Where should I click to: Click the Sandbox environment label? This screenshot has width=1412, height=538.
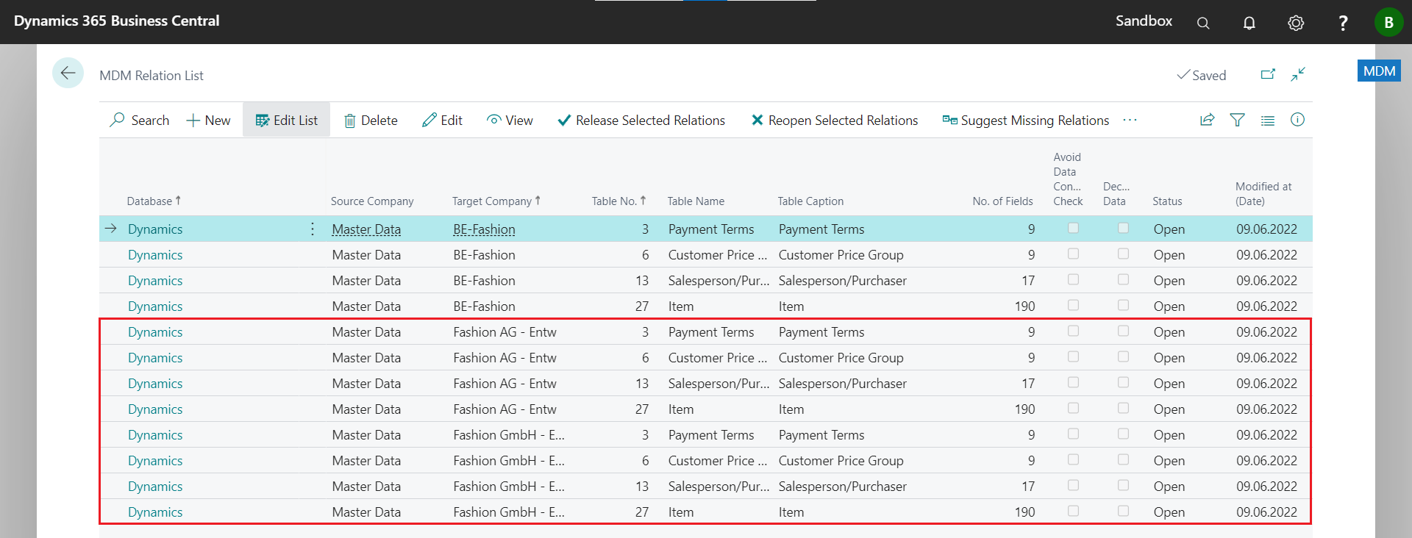pyautogui.click(x=1144, y=21)
